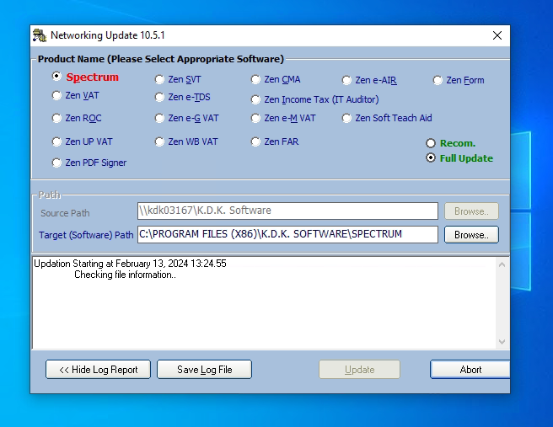The image size is (553, 427).
Task: Click the log scrollbar up arrow
Action: [x=502, y=264]
